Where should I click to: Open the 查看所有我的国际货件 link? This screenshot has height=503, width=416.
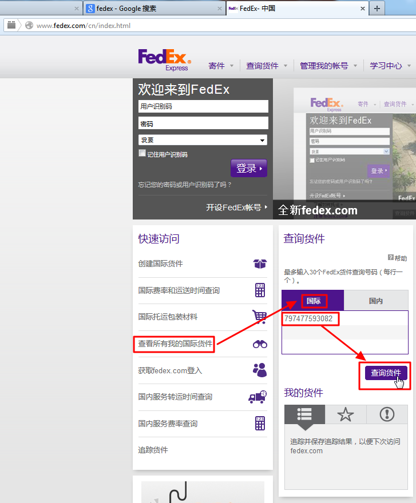(x=175, y=344)
